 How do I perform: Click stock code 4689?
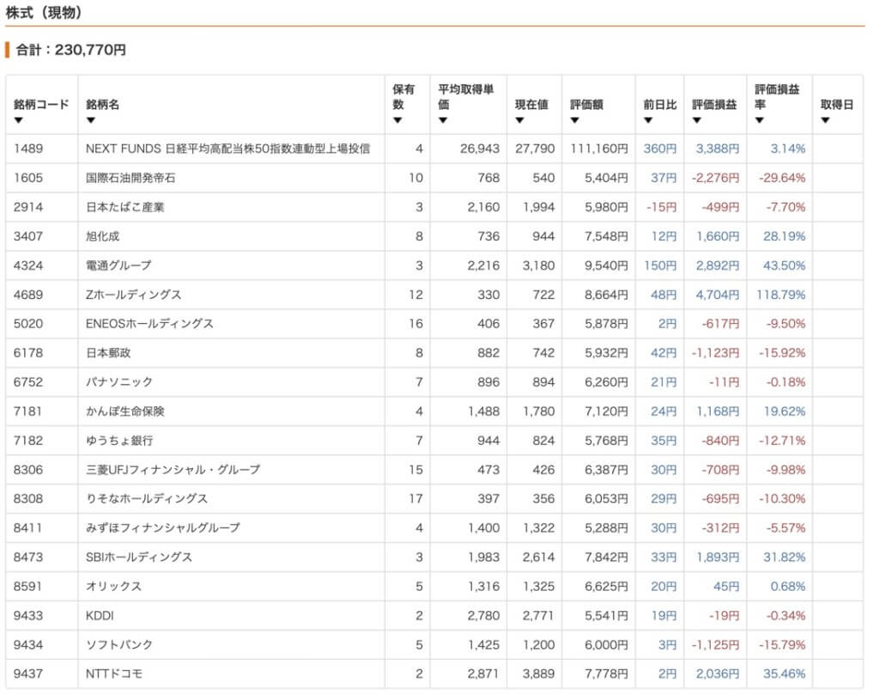[x=28, y=295]
